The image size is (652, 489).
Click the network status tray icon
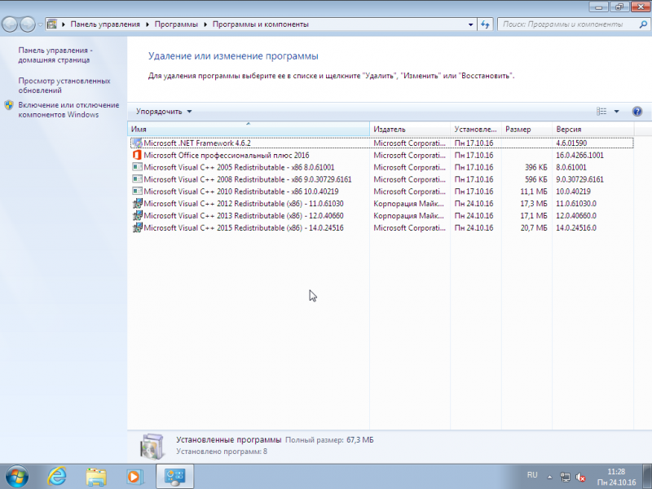(565, 477)
